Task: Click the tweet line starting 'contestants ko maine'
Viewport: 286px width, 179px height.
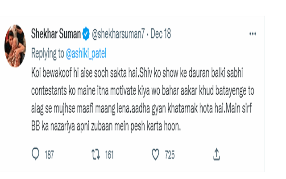Action: pos(143,91)
